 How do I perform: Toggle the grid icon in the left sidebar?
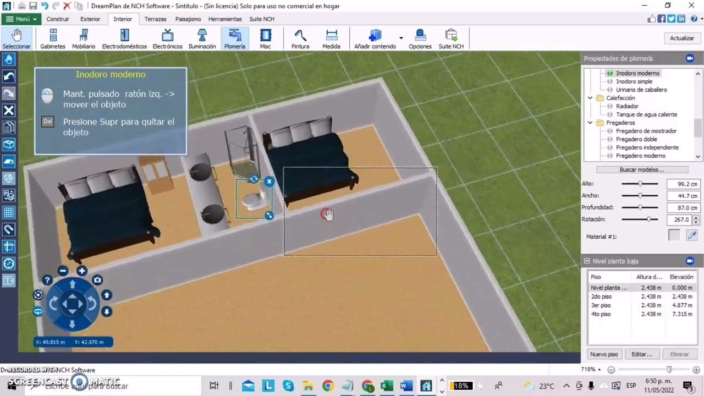coord(9,212)
